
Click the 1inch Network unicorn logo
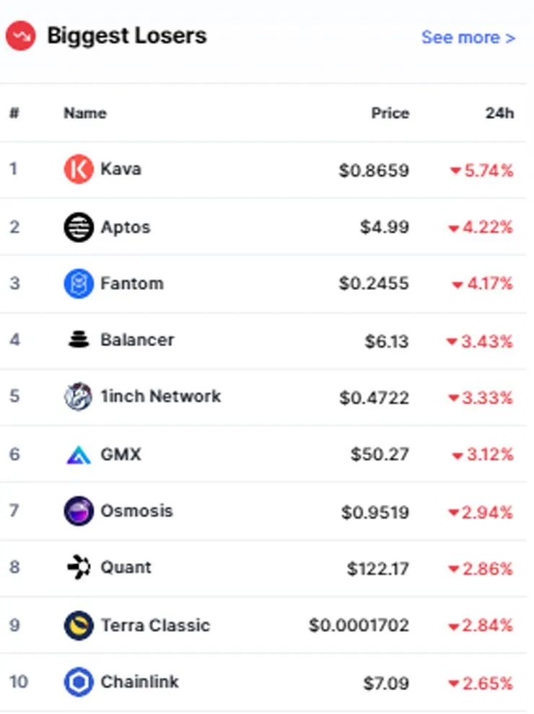[x=78, y=396]
